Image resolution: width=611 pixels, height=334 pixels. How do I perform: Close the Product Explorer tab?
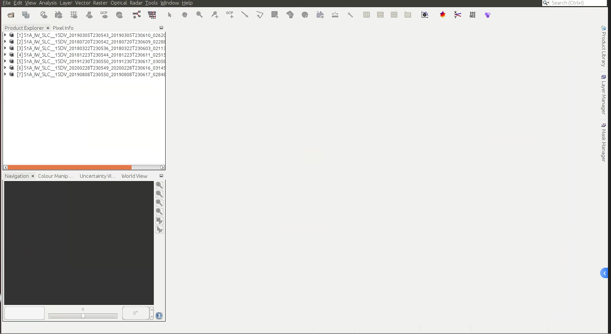(48, 28)
